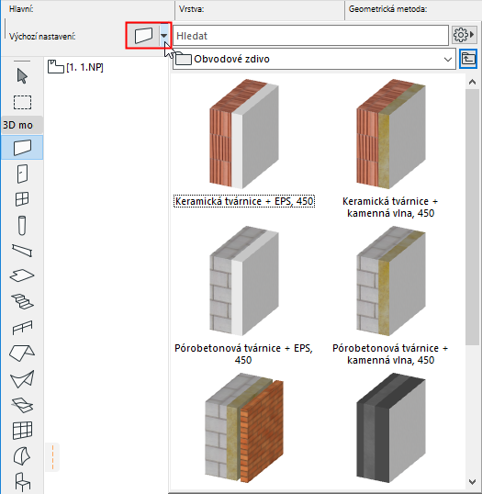Image resolution: width=482 pixels, height=494 pixels.
Task: Click the Výchozí nastavení label
Action: (42, 37)
